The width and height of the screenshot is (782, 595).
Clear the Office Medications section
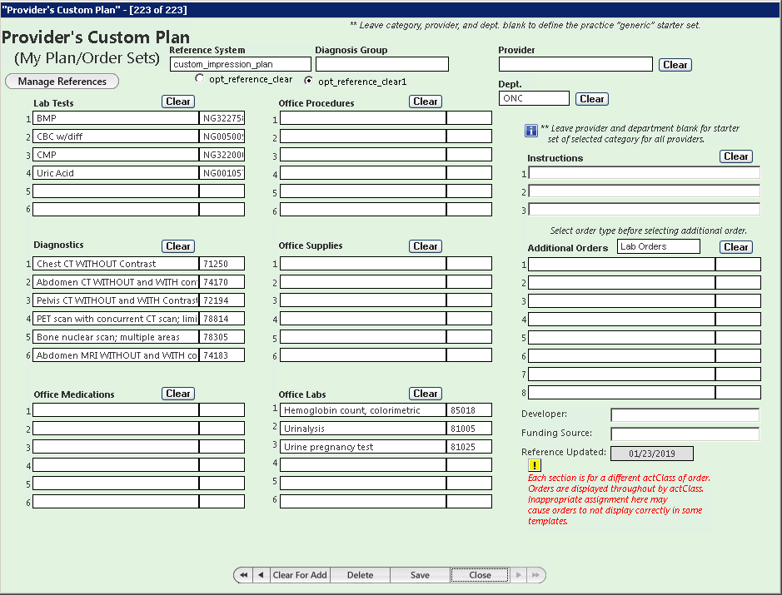(178, 394)
